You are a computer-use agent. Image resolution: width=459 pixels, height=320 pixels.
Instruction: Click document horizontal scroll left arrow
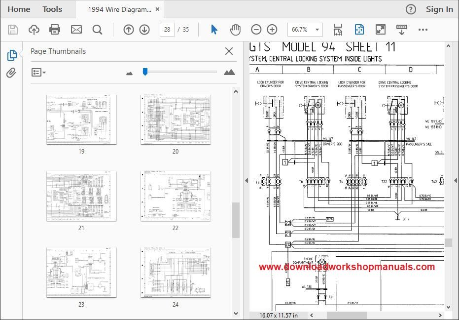point(312,316)
